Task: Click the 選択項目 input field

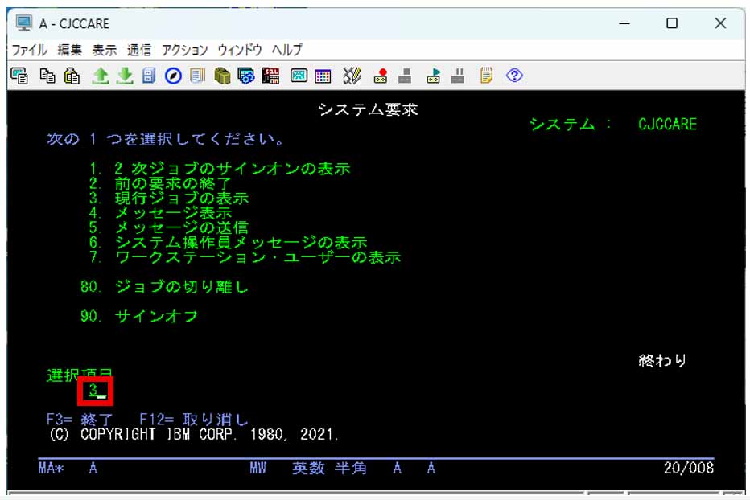Action: pyautogui.click(x=97, y=391)
